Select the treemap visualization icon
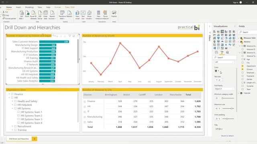This screenshot has height=144, width=257. pos(234,38)
